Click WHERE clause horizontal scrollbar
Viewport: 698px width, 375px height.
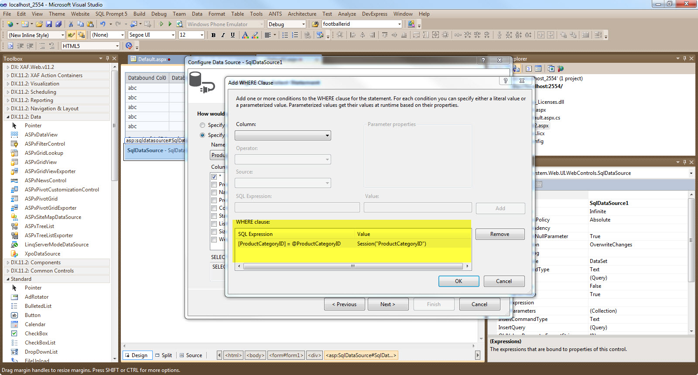[x=353, y=266]
